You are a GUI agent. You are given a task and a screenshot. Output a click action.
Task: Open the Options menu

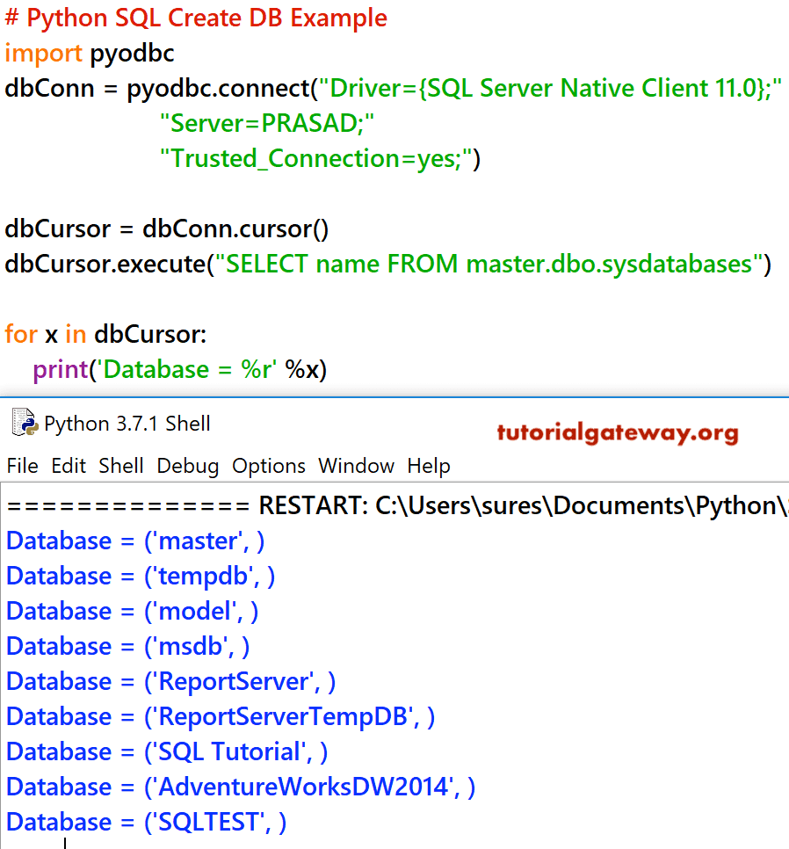268,466
